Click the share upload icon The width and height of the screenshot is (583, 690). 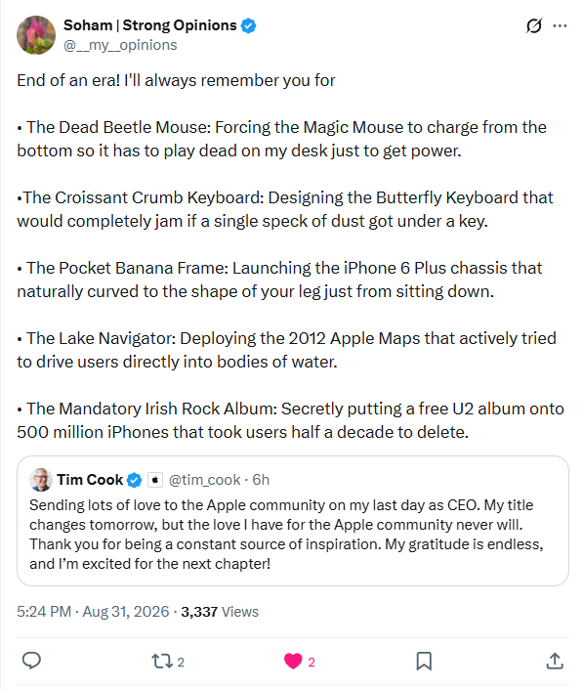(x=555, y=661)
